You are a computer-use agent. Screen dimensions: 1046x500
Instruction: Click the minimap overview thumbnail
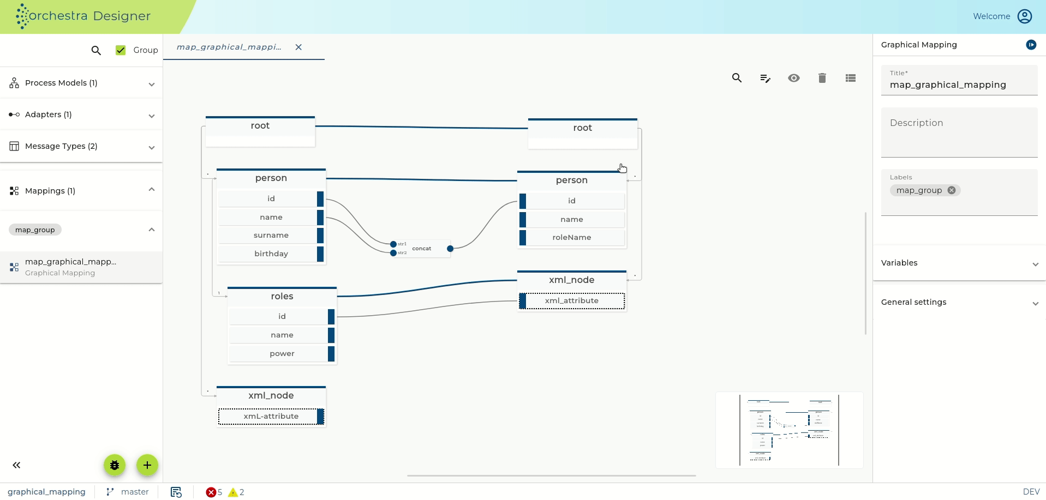pos(790,430)
